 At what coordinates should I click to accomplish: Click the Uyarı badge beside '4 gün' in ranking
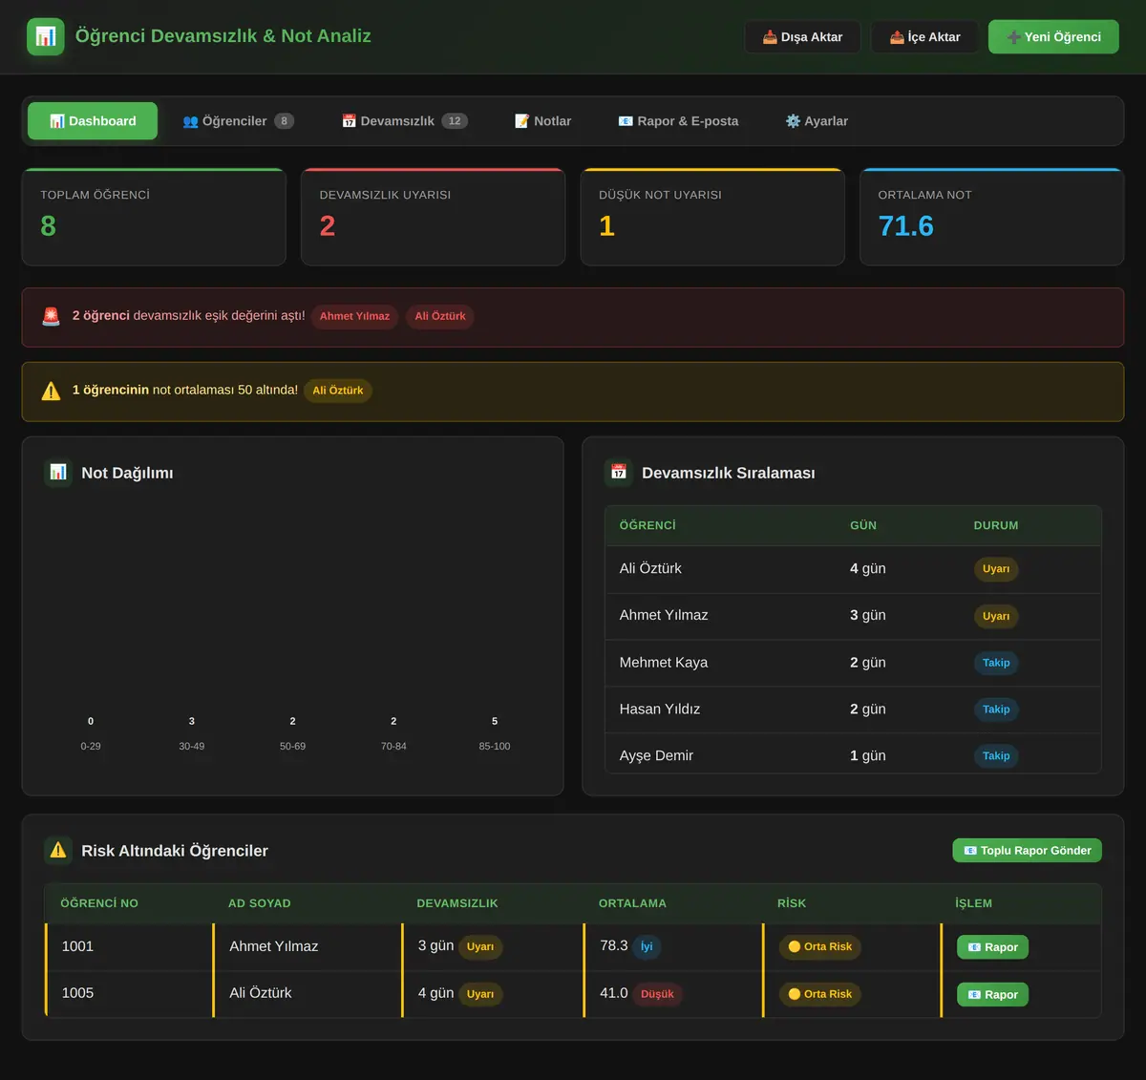(x=996, y=569)
